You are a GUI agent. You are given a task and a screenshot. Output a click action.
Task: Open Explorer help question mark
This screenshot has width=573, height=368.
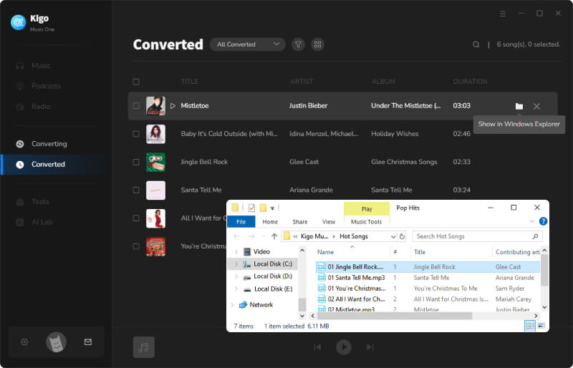coord(543,221)
